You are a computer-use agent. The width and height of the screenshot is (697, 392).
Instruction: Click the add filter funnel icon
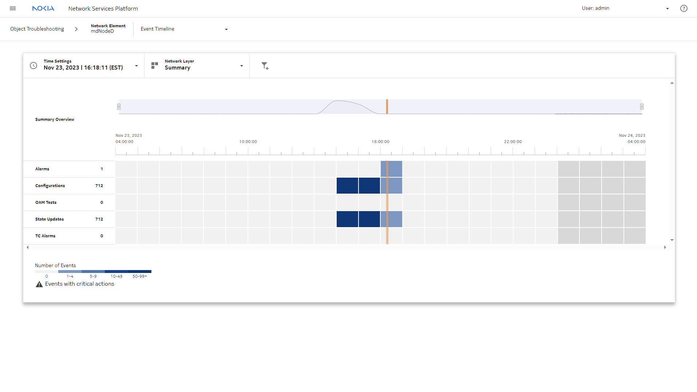click(265, 66)
